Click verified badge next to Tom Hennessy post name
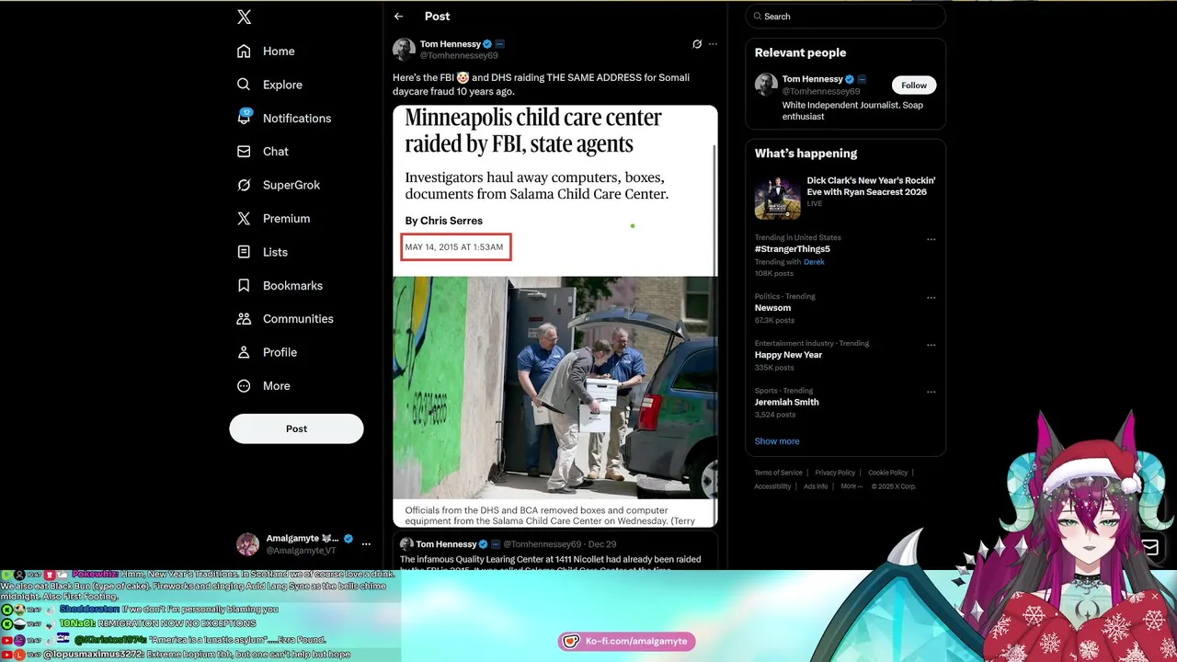1177x662 pixels. (488, 44)
